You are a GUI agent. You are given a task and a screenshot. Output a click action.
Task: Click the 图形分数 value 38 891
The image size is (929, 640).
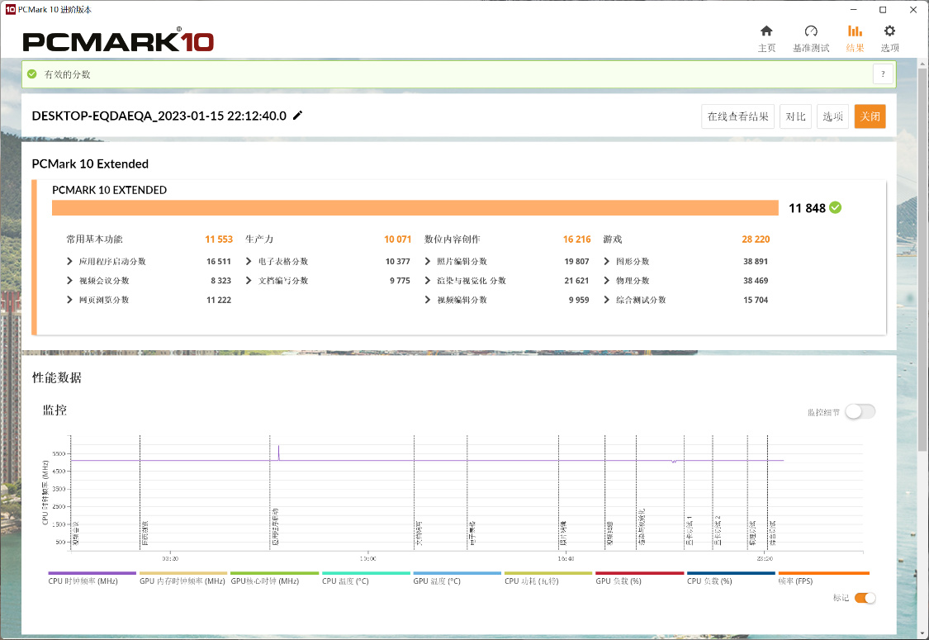pos(756,261)
